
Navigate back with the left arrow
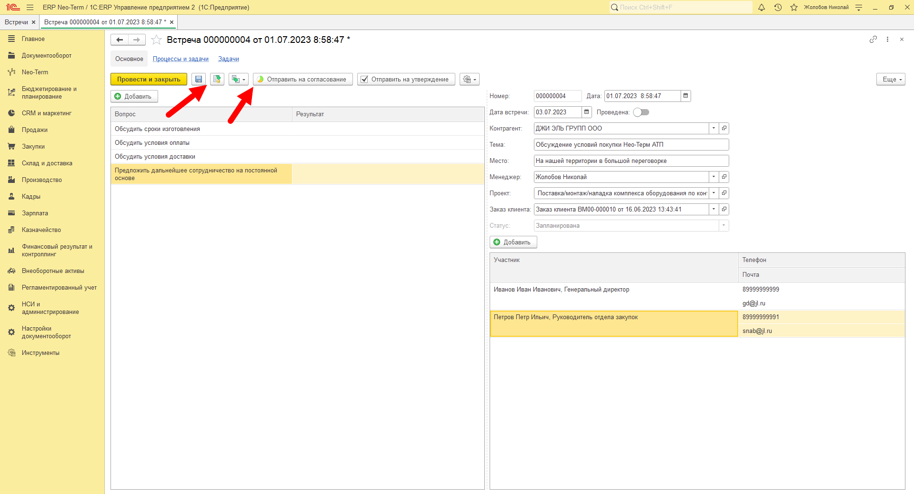(x=120, y=40)
